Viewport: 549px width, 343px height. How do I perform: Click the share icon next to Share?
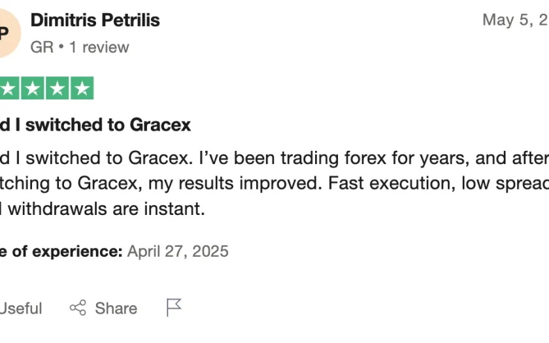click(78, 308)
